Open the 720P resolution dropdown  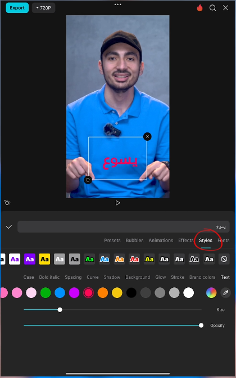point(43,8)
